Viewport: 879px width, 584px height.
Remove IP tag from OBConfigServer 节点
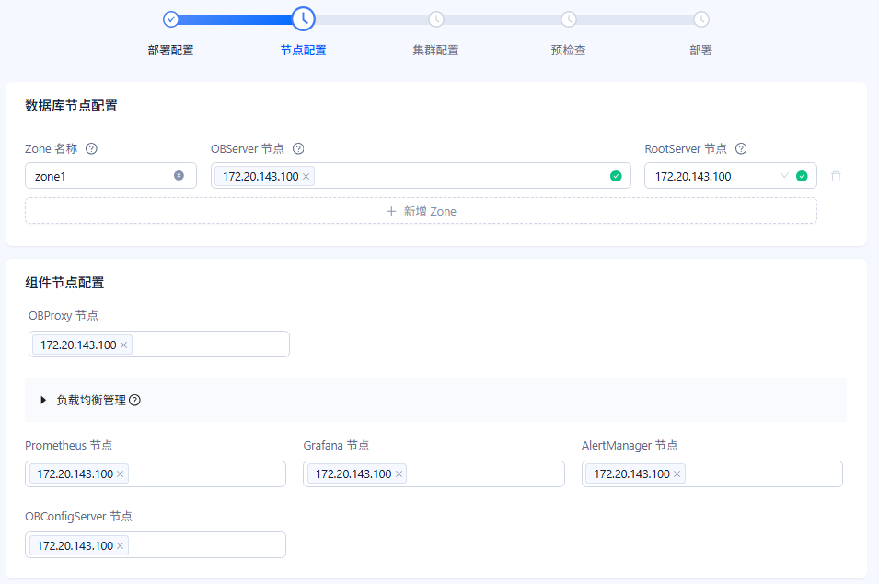click(x=120, y=546)
